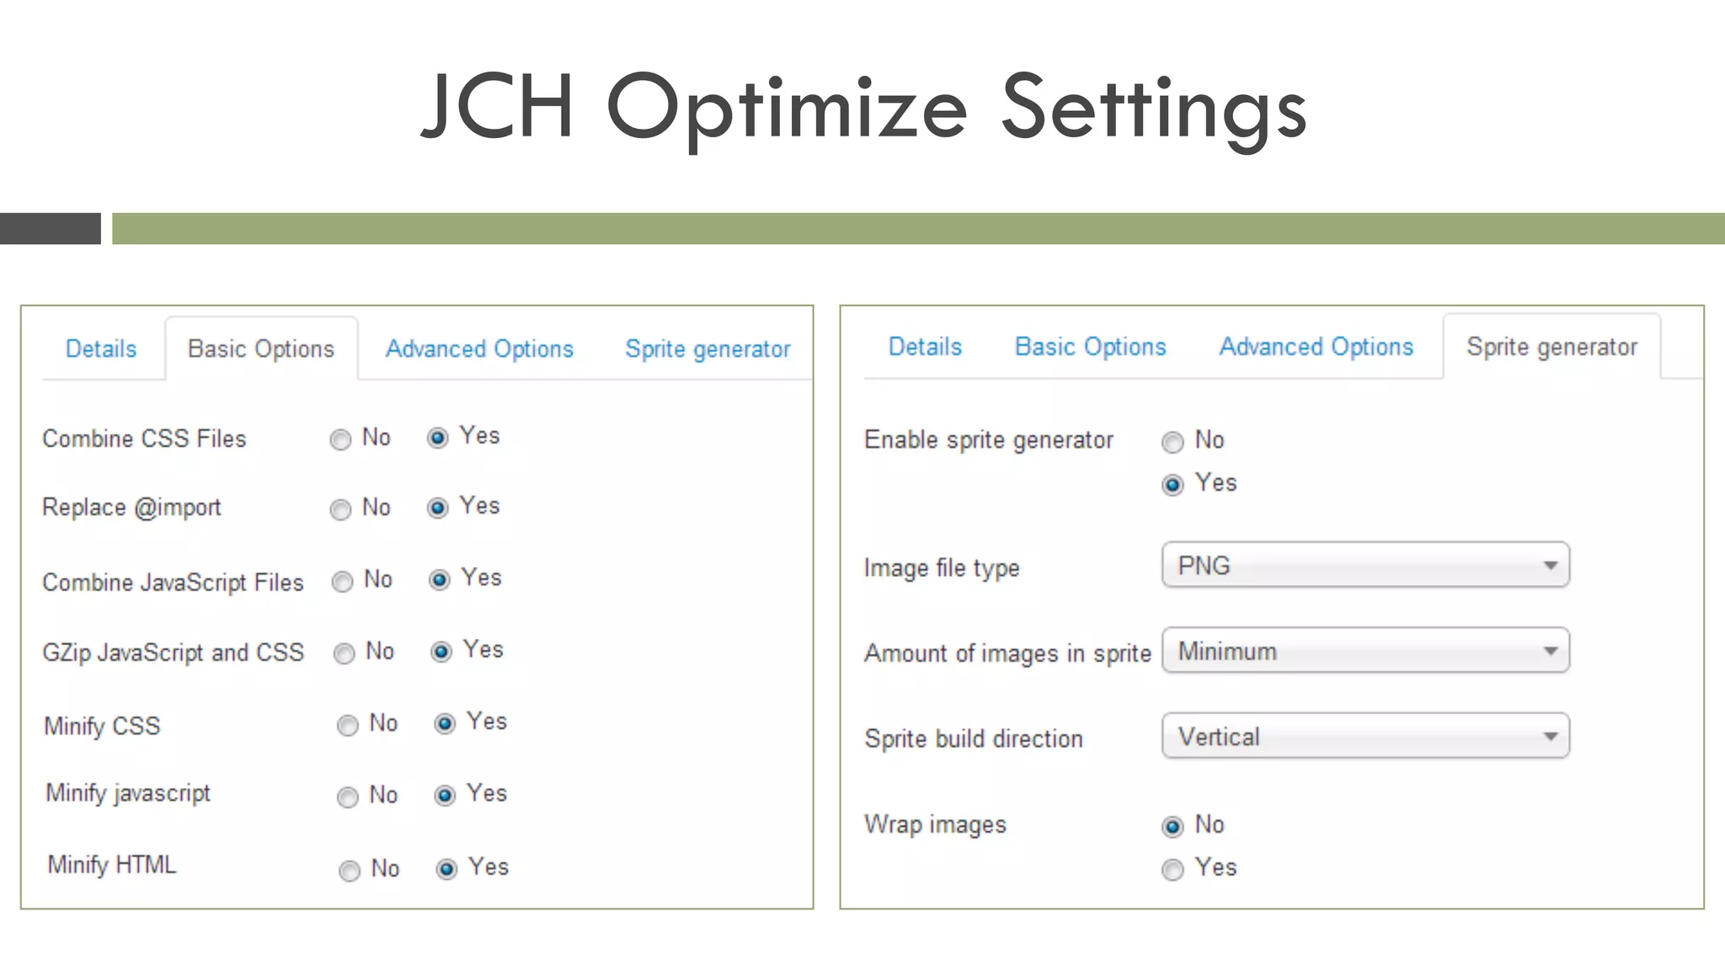This screenshot has width=1725, height=970.
Task: Select No for GZip JavaScript and CSS
Action: click(x=344, y=653)
